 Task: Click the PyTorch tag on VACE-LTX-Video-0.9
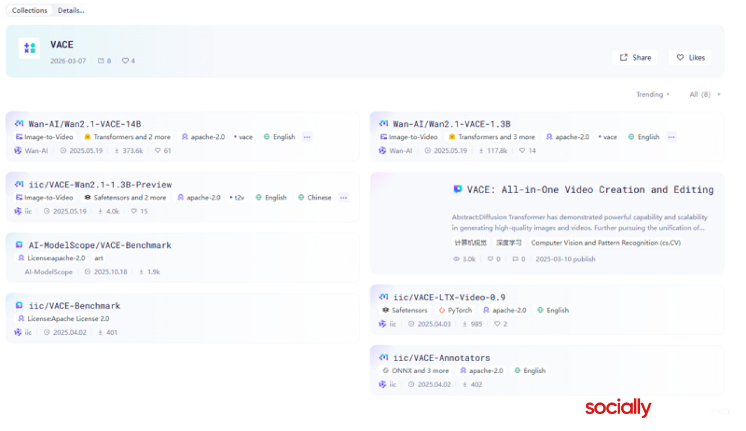click(x=455, y=310)
